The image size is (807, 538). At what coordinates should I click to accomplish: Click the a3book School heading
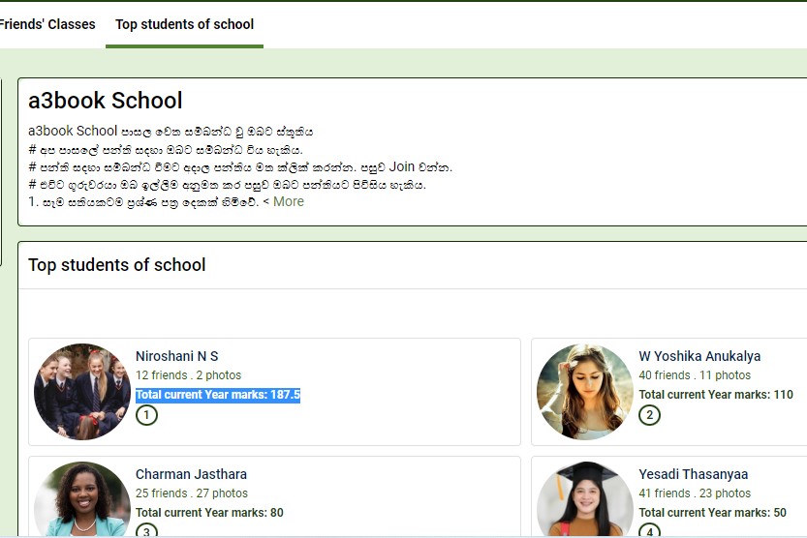tap(105, 101)
